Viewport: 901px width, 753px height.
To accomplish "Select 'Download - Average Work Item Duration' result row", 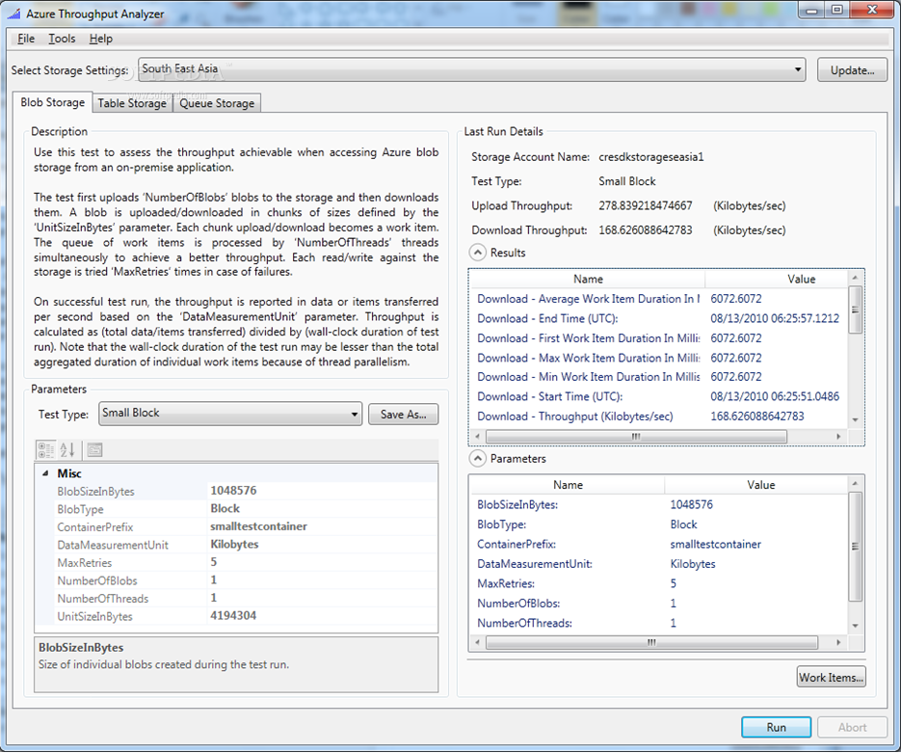I will click(659, 299).
